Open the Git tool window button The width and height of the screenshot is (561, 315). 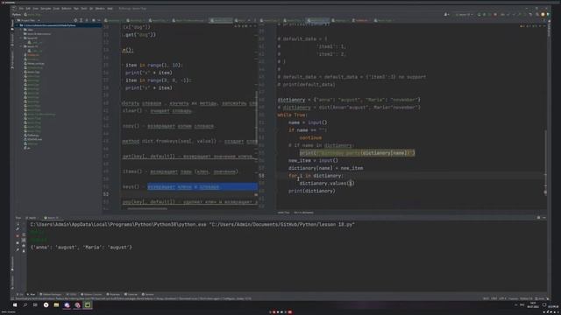[19, 294]
